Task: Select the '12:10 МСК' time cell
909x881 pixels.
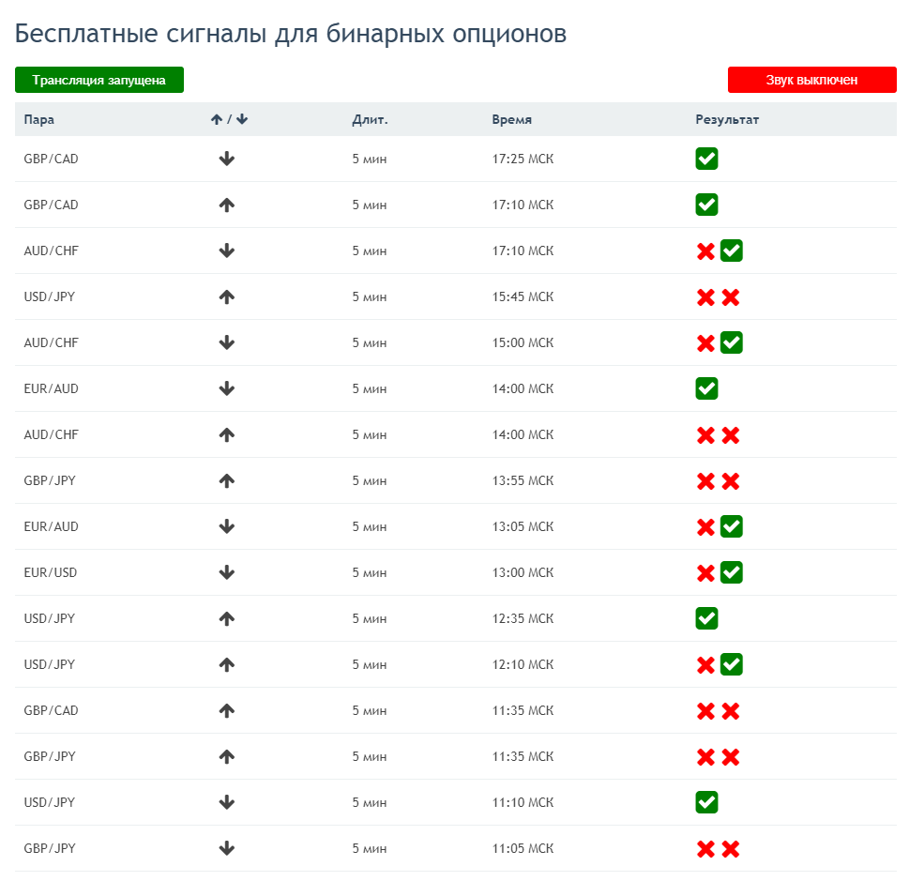Action: pyautogui.click(x=523, y=664)
